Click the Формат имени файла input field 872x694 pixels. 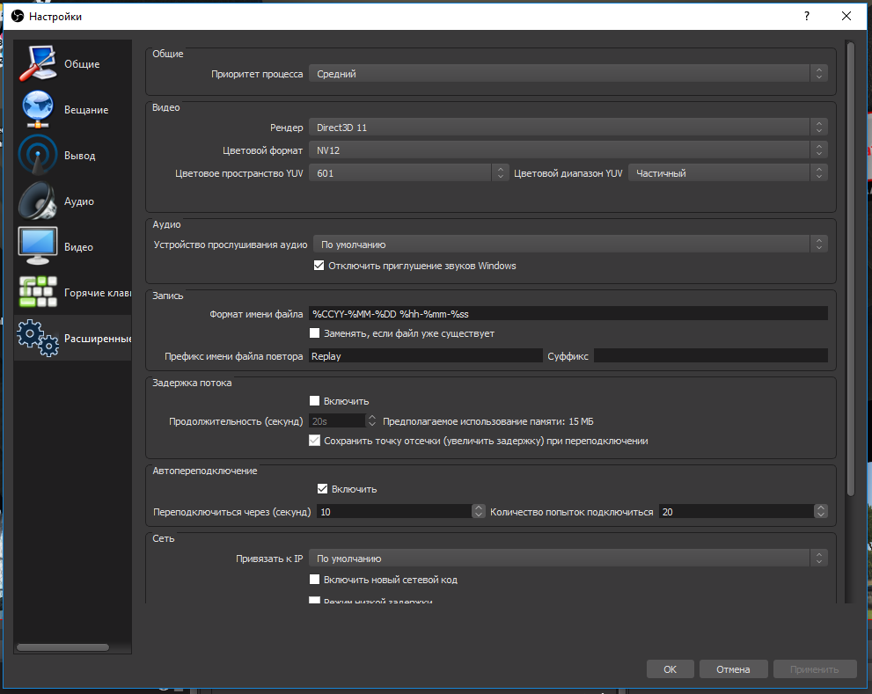(568, 313)
